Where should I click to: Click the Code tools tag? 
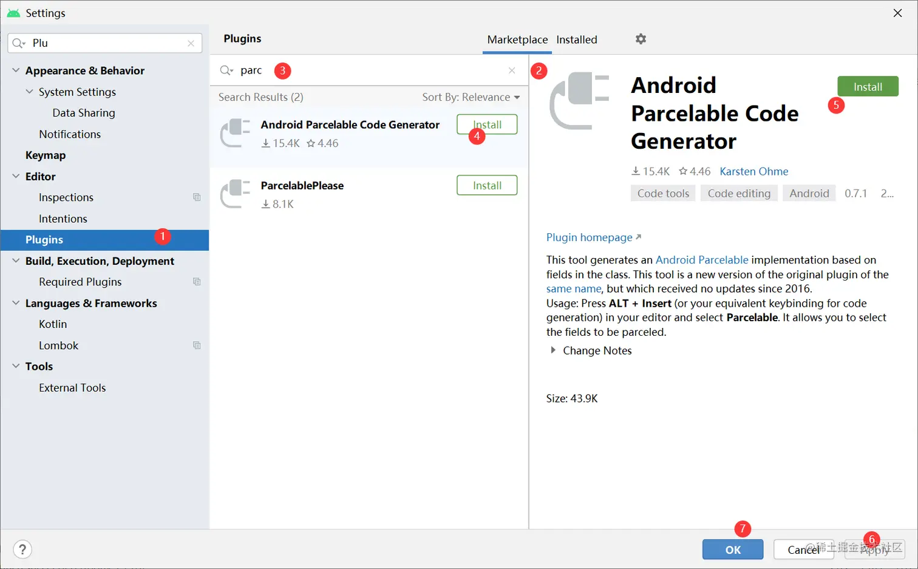pyautogui.click(x=663, y=193)
